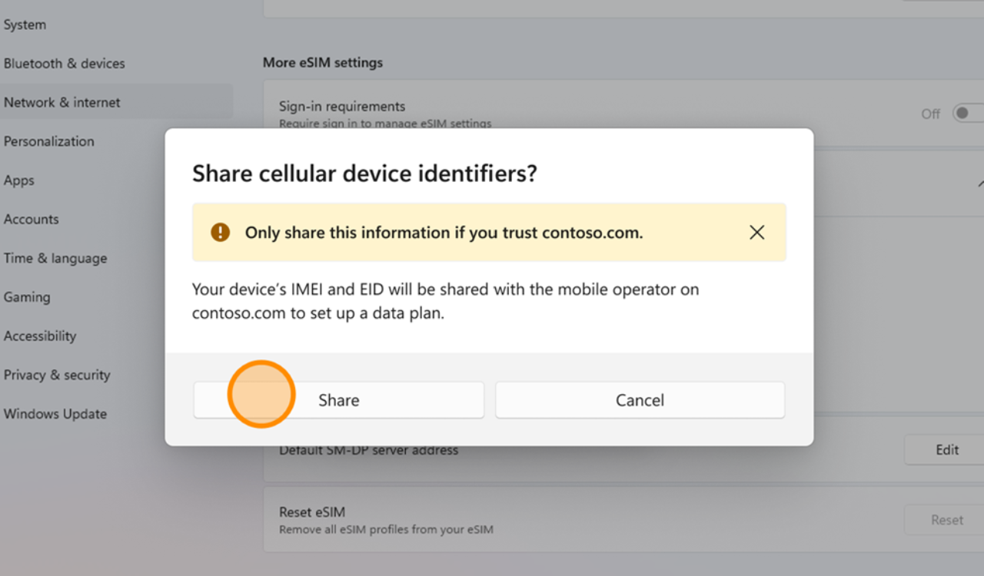Open System settings
Image resolution: width=984 pixels, height=576 pixels.
coord(25,24)
